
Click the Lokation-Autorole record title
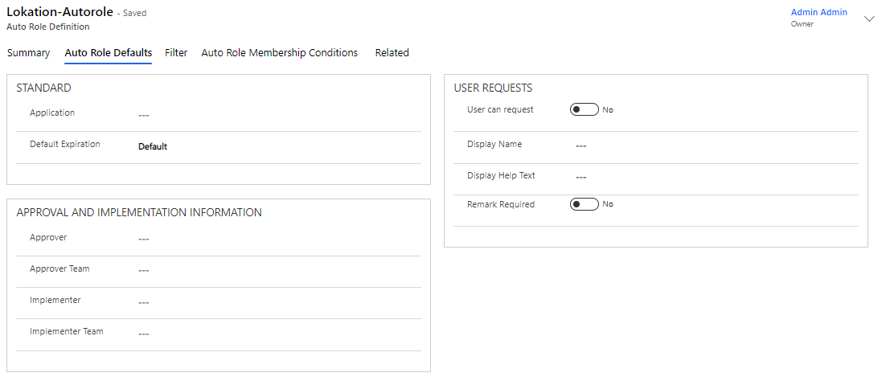coord(60,13)
